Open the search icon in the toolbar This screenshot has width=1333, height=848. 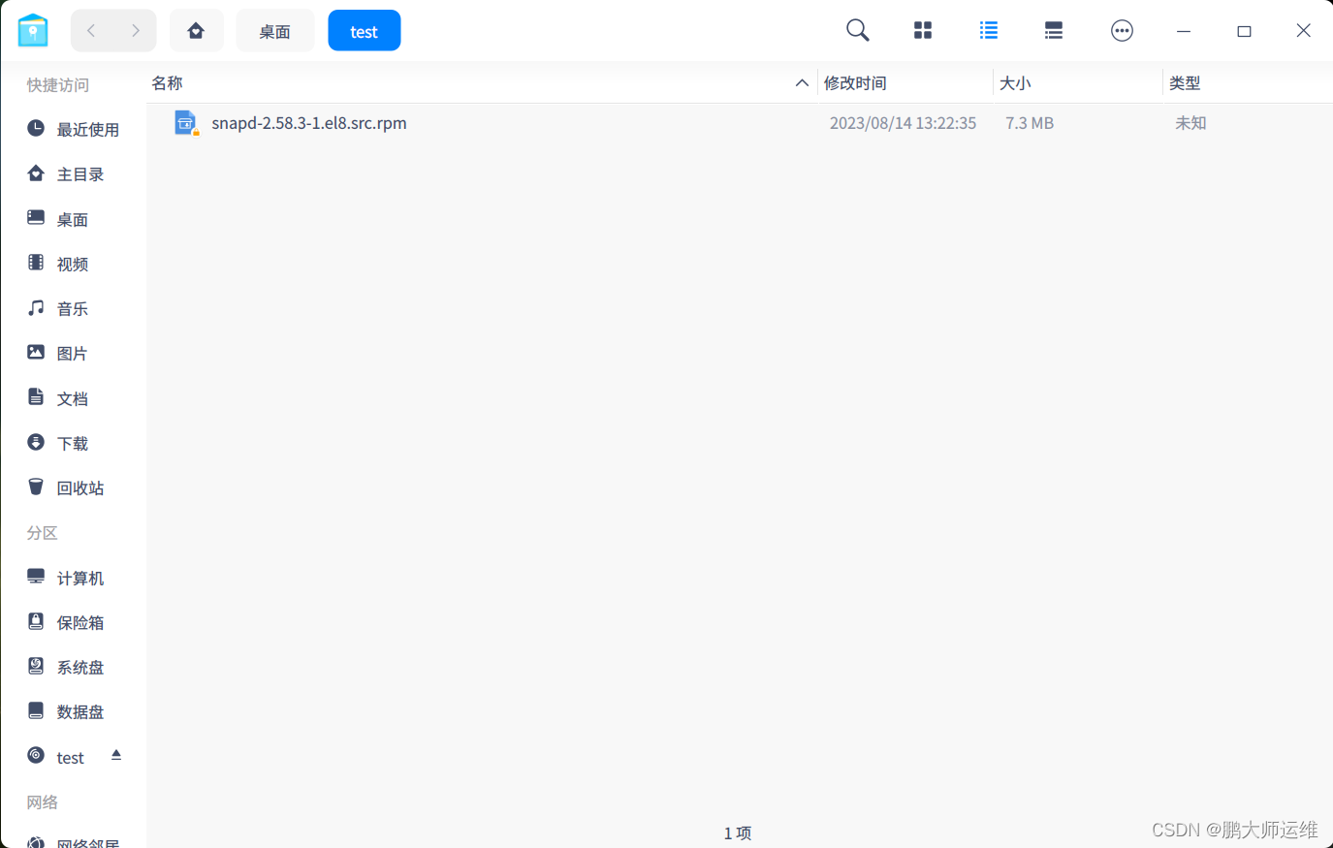click(857, 30)
